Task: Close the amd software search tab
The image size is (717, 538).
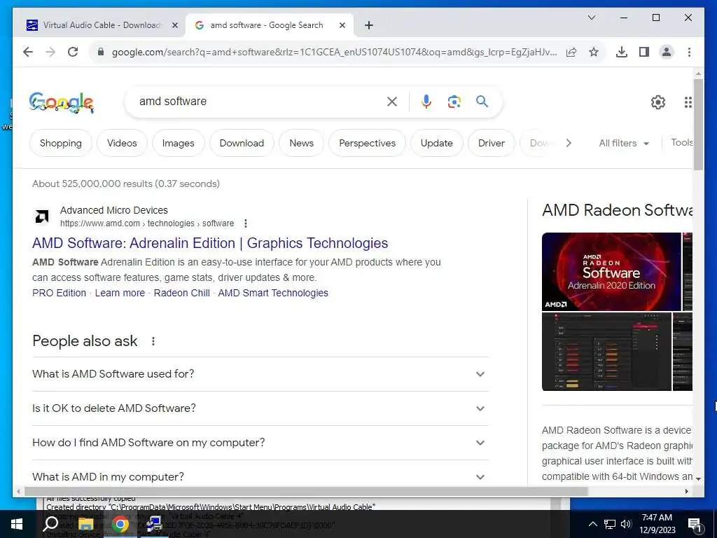Action: coord(342,25)
